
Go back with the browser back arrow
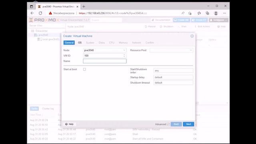coord(32,13)
